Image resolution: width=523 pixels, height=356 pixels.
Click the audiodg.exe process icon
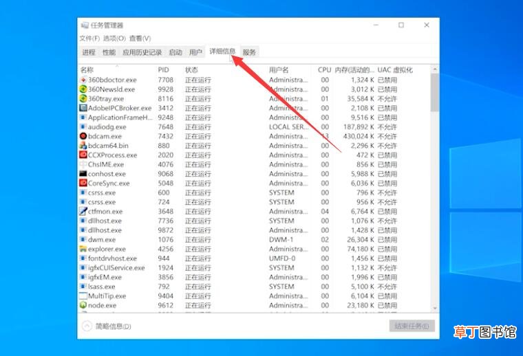[83, 127]
